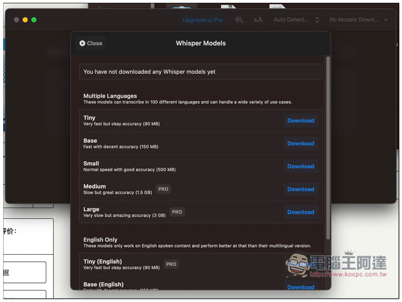Download the Tiny multilingual model
Viewport: 402px width, 302px height.
pos(300,120)
